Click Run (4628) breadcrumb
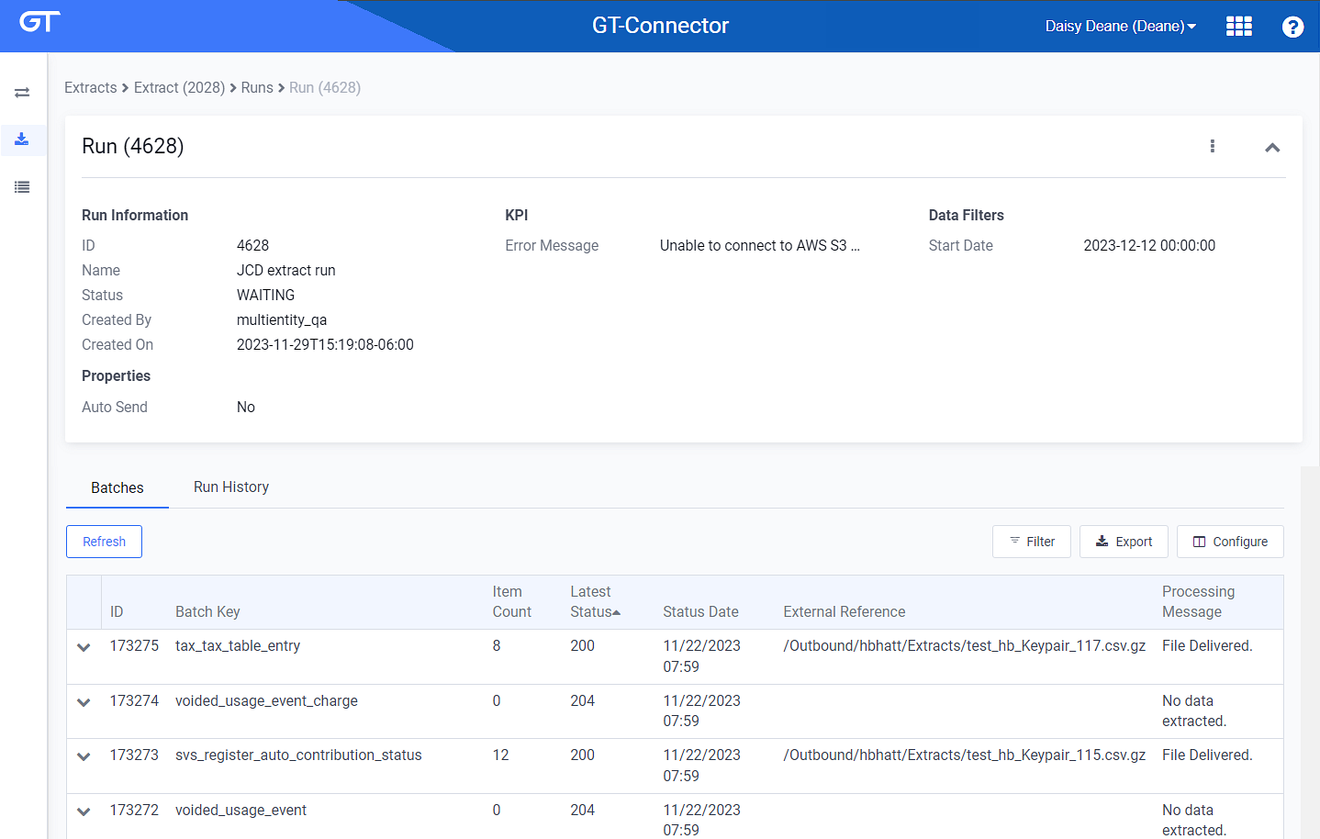 tap(325, 87)
